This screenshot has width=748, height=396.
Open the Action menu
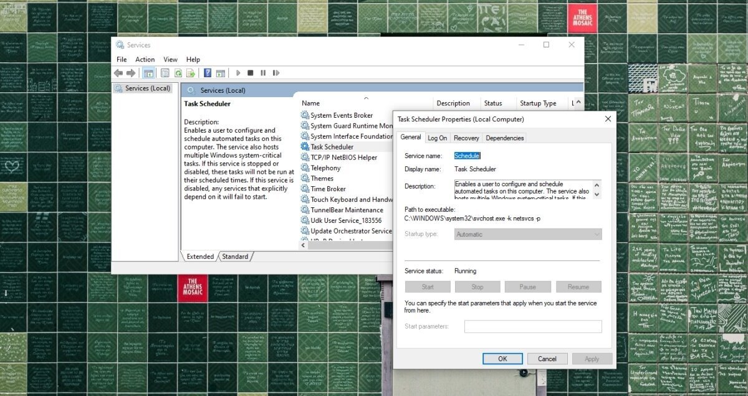click(145, 59)
